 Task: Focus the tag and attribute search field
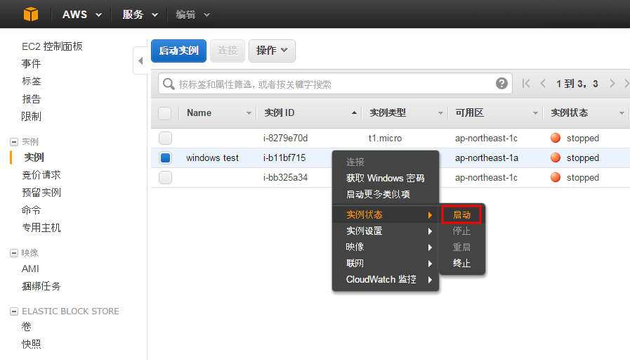click(335, 84)
